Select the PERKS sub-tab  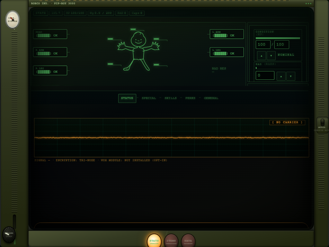coord(190,98)
